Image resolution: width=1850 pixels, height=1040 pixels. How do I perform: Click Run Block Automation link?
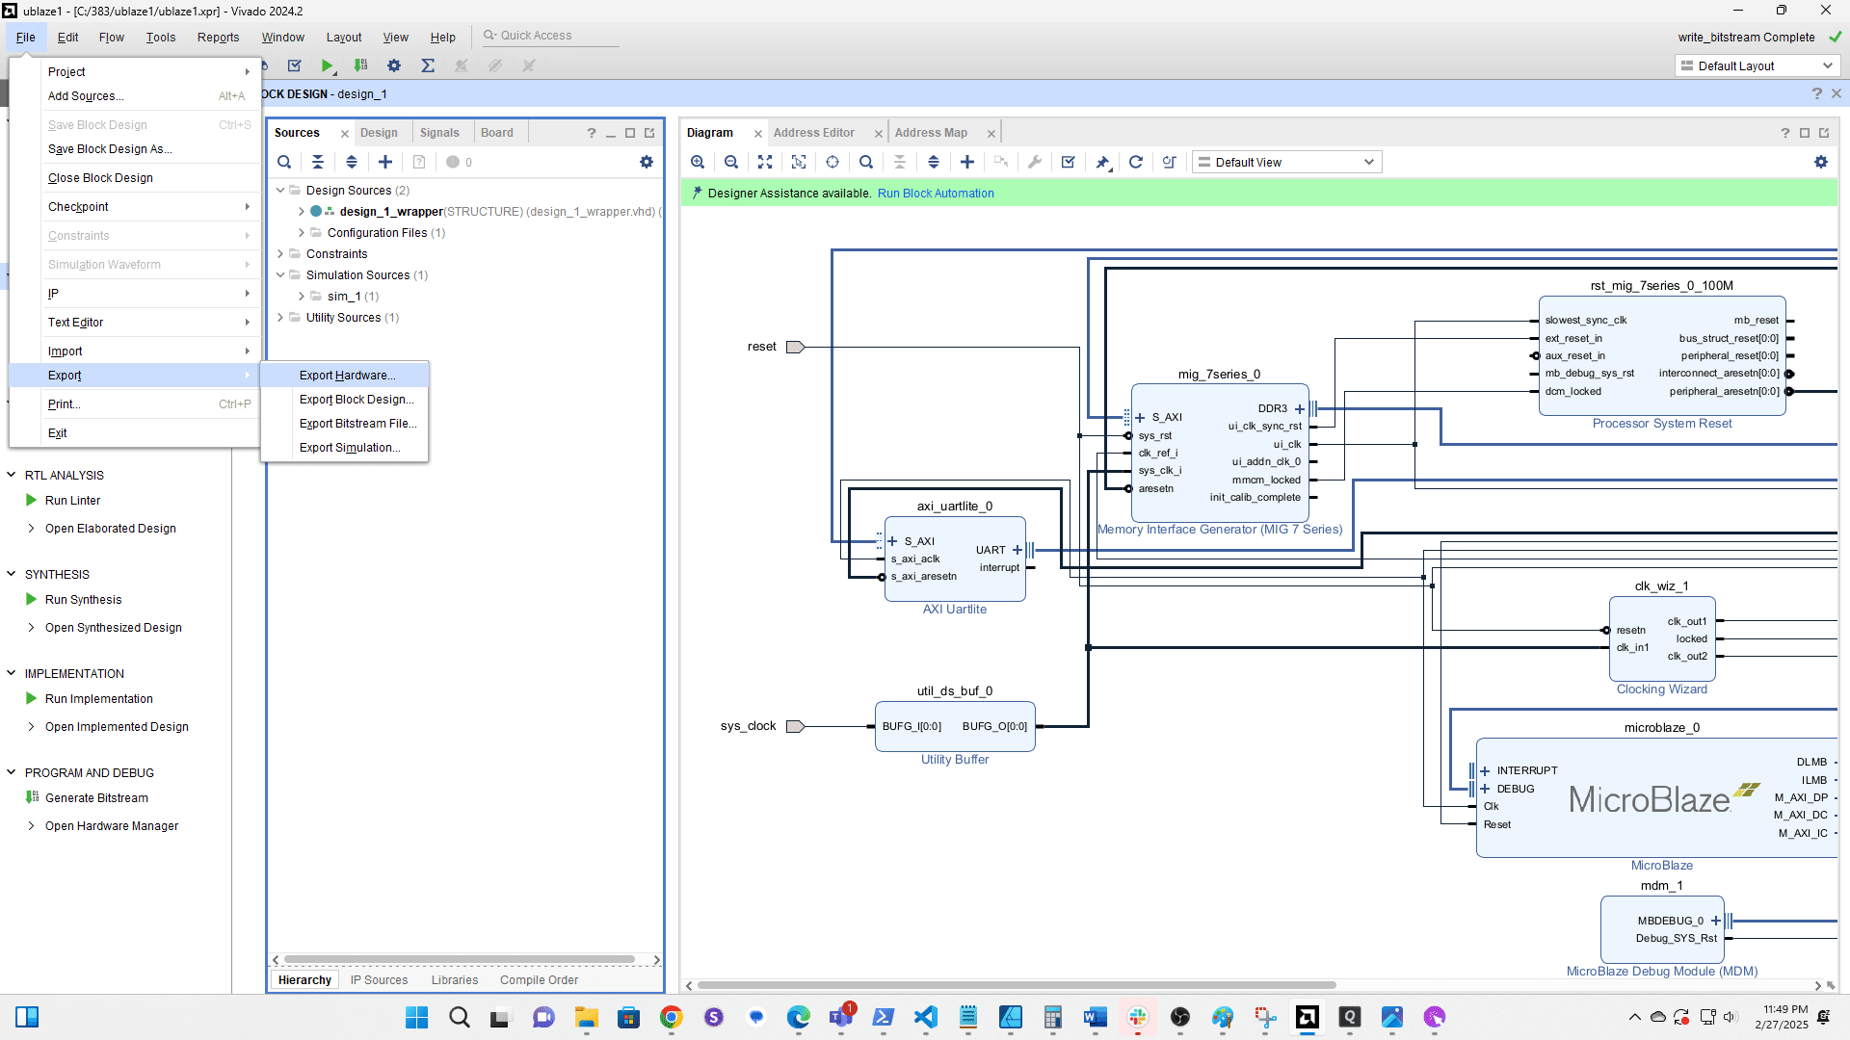point(936,193)
